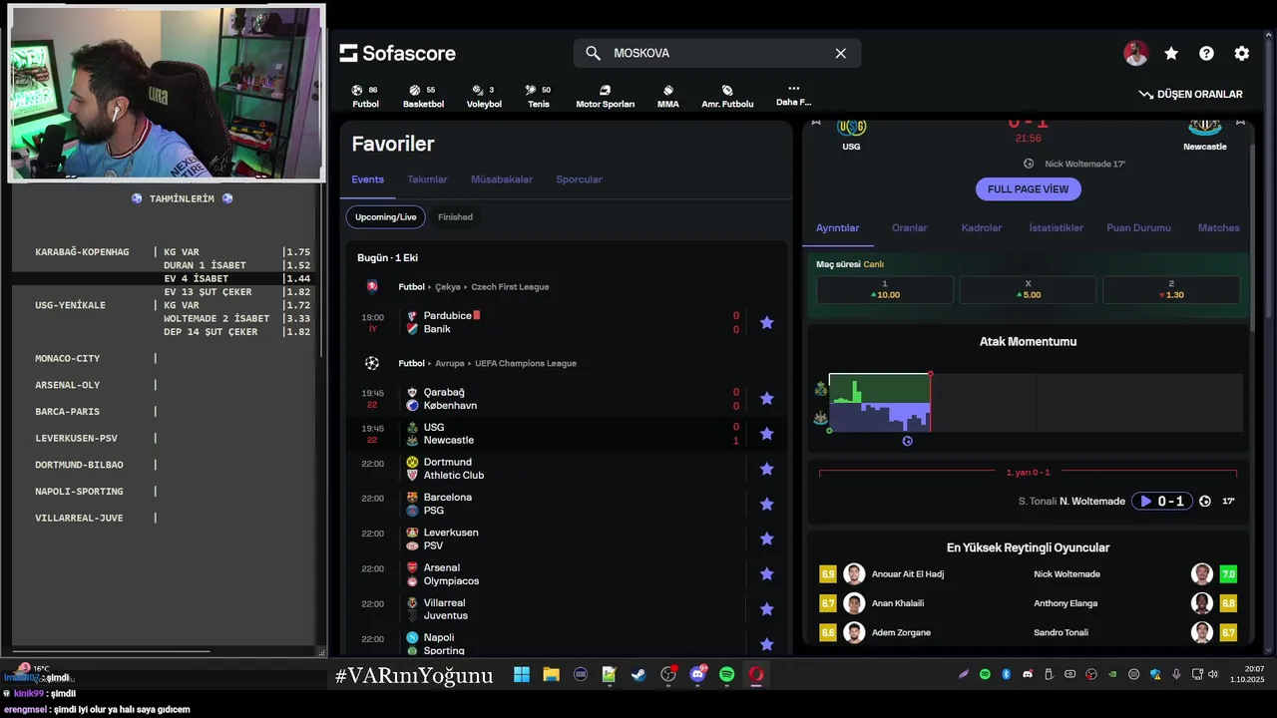This screenshot has width=1277, height=718.
Task: Open Sofascore settings gear
Action: (1241, 54)
